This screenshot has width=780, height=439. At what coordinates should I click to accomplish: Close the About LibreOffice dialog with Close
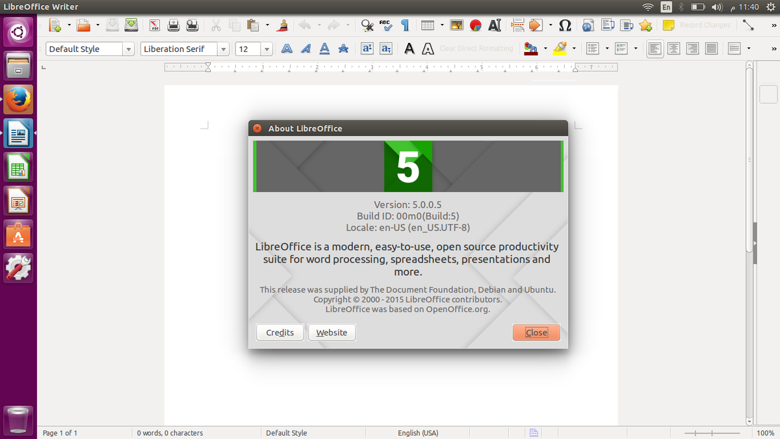coord(536,332)
